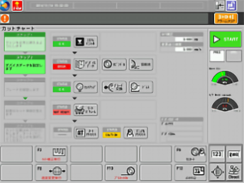This screenshot has width=244, height=183.
Task: Click the green spindle load gauge
Action: point(225,78)
